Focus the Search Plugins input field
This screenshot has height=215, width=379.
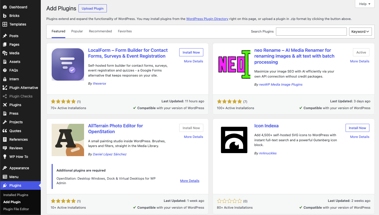(x=311, y=32)
